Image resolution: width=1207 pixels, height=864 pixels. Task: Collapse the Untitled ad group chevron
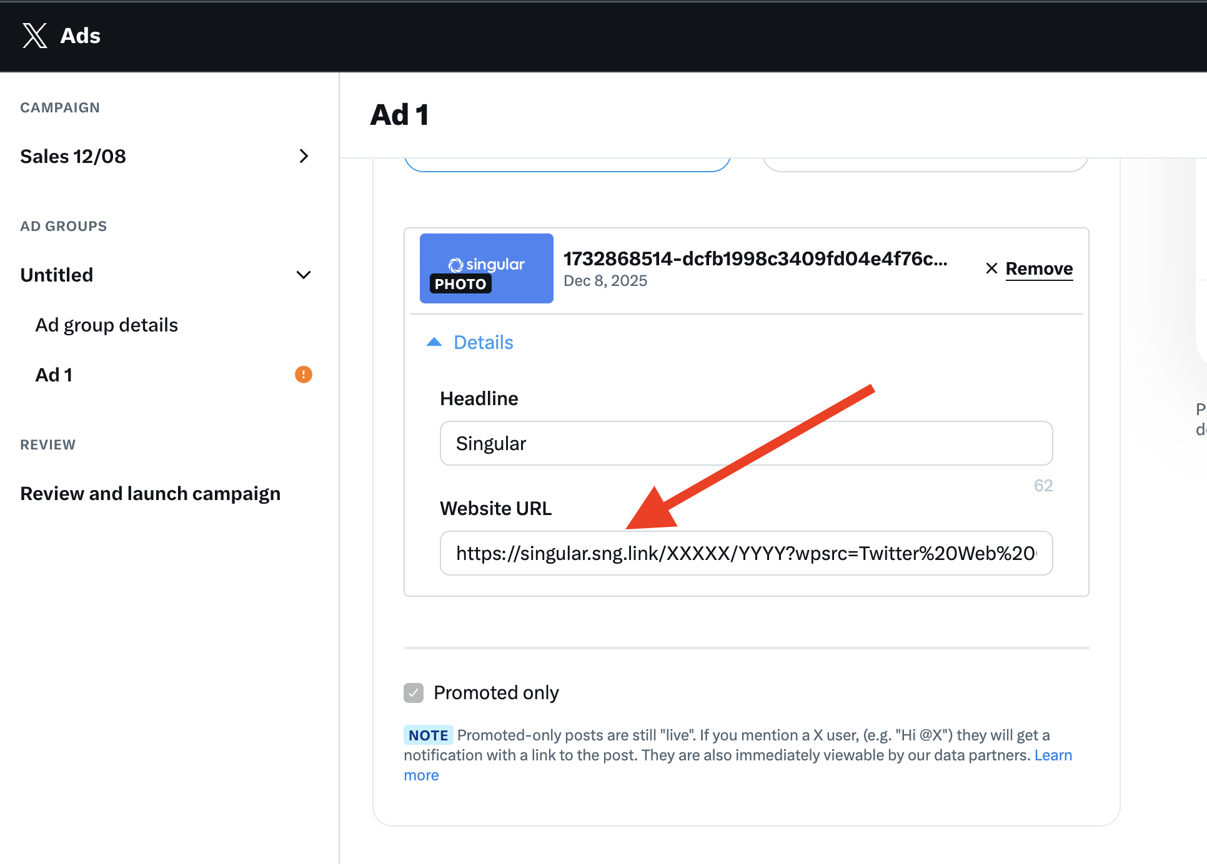pos(304,275)
